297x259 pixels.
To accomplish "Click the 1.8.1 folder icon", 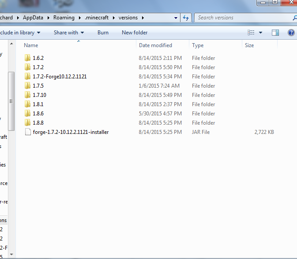I will 27,104.
